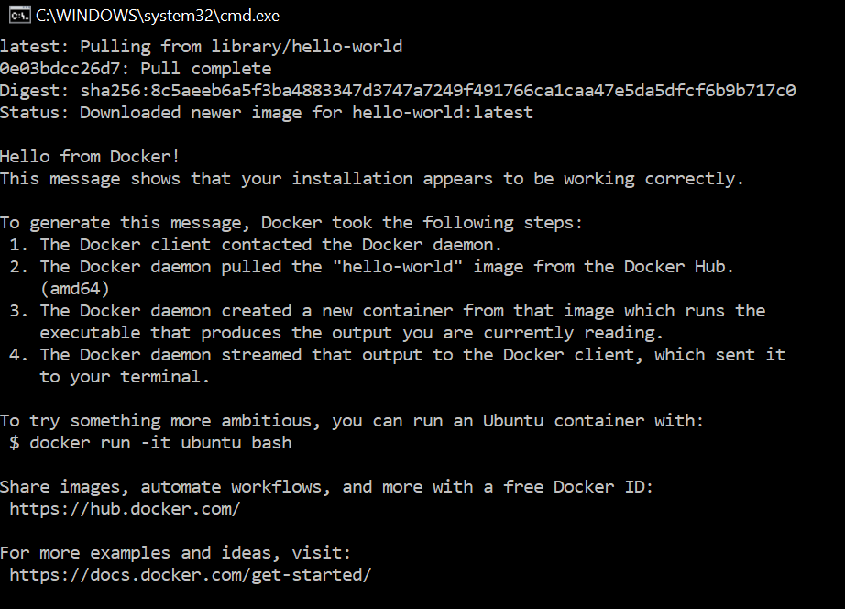Click the https://docs.docker.com/get-started/ URL
This screenshot has width=845, height=609.
[x=191, y=575]
